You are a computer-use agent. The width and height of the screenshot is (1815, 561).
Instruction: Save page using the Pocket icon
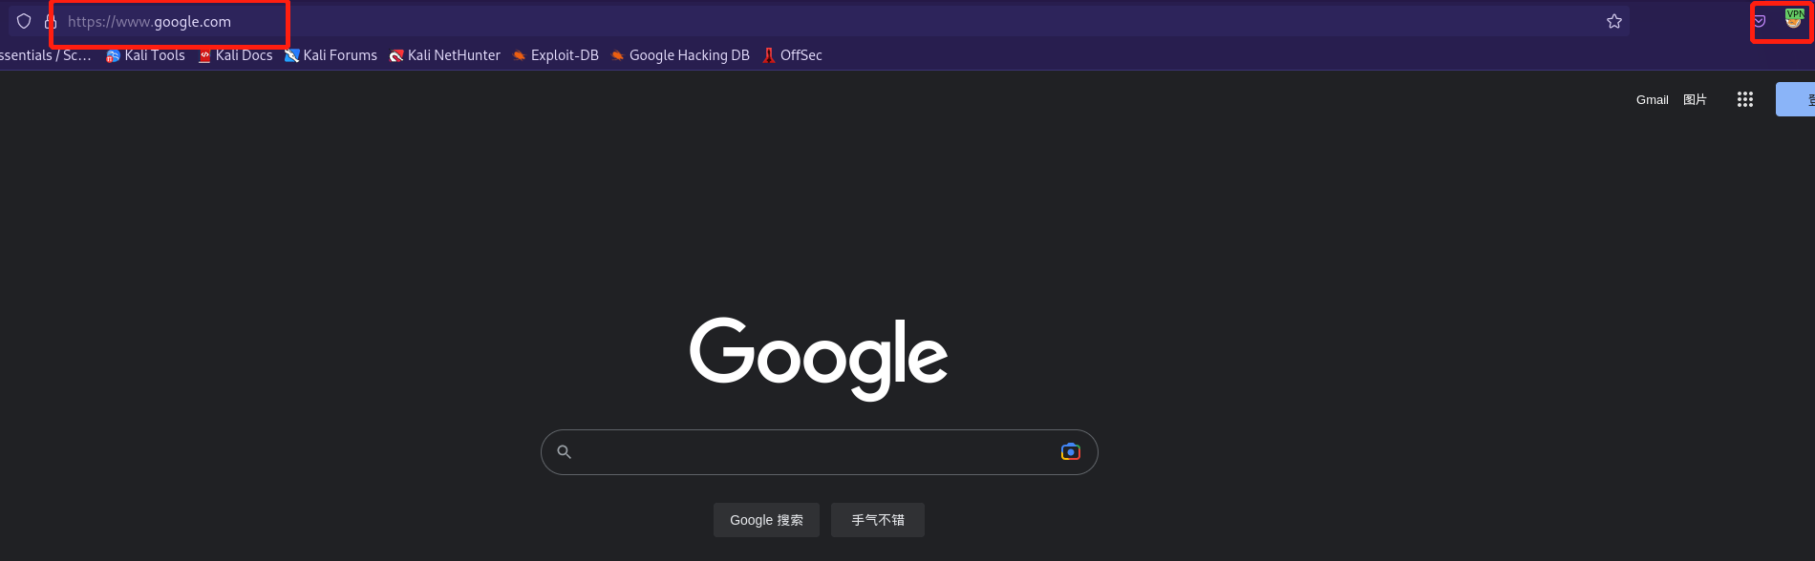click(x=1760, y=21)
